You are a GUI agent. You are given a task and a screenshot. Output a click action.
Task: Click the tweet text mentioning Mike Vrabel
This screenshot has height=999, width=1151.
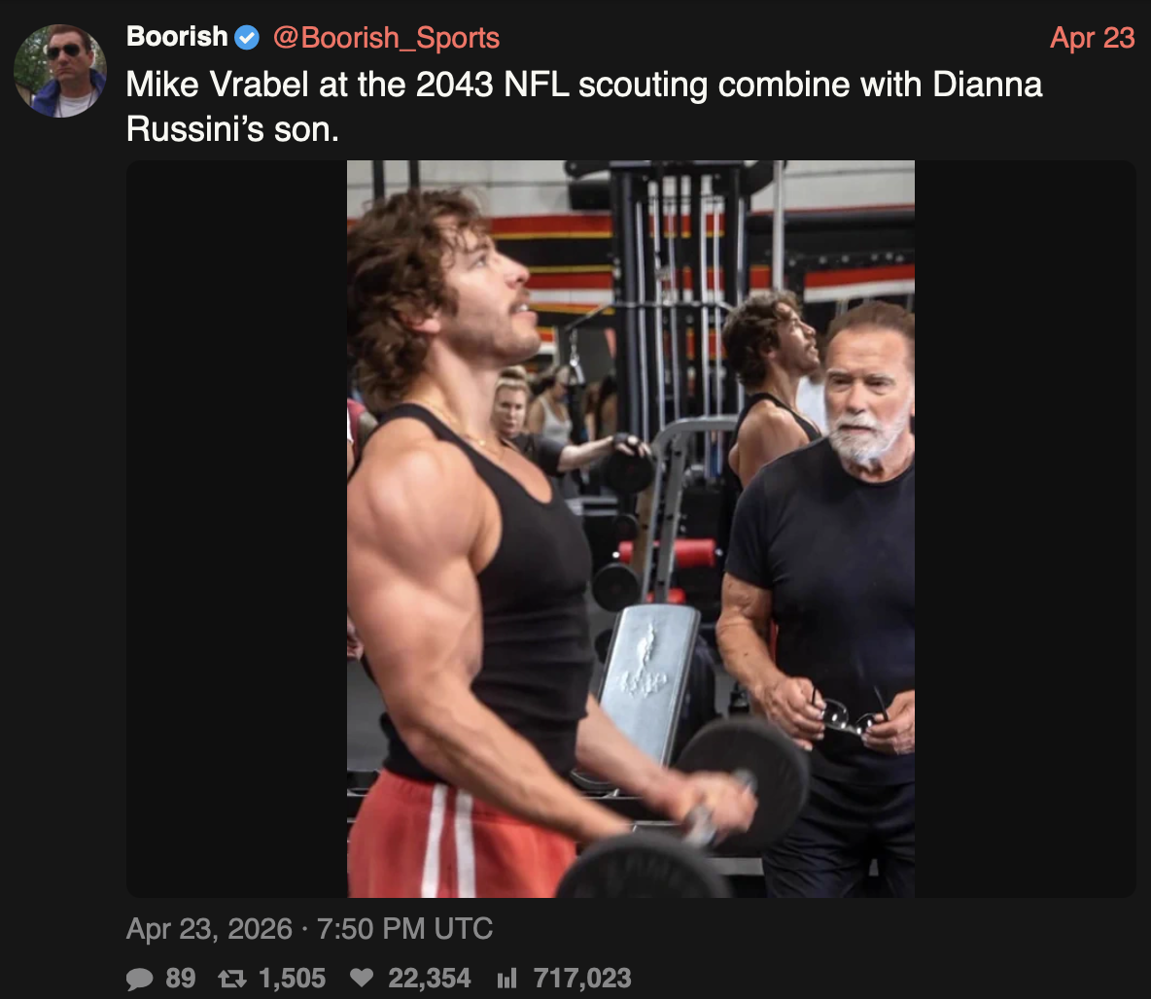583,85
